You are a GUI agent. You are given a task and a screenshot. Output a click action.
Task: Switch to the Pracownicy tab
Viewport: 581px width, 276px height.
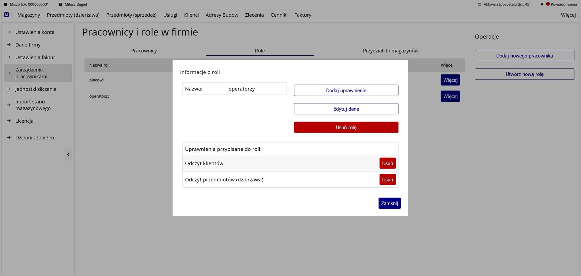[144, 51]
